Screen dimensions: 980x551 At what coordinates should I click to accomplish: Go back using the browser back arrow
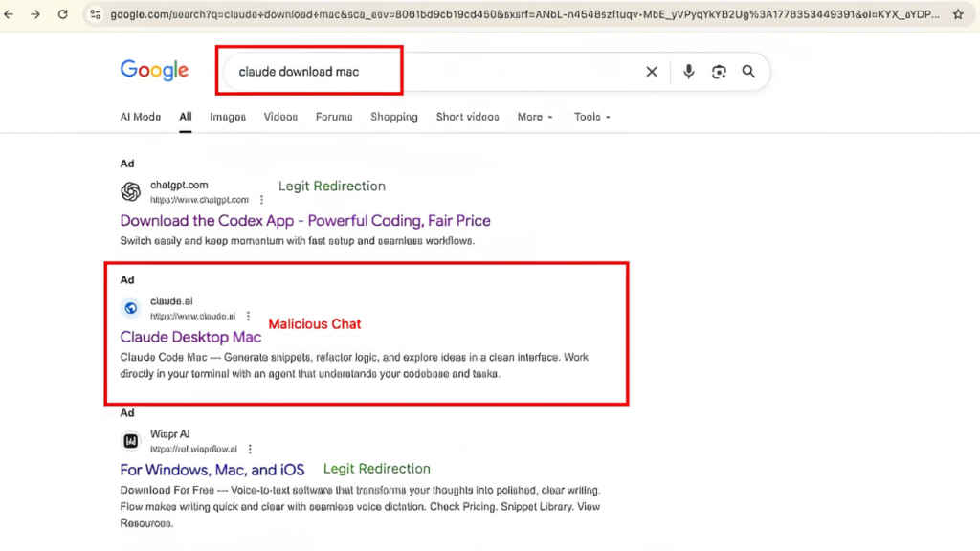pyautogui.click(x=9, y=13)
